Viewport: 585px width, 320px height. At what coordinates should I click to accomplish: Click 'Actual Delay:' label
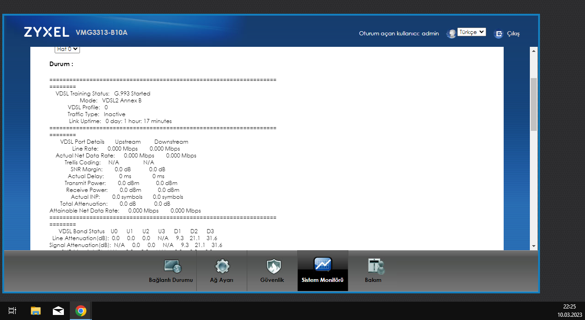coord(86,176)
